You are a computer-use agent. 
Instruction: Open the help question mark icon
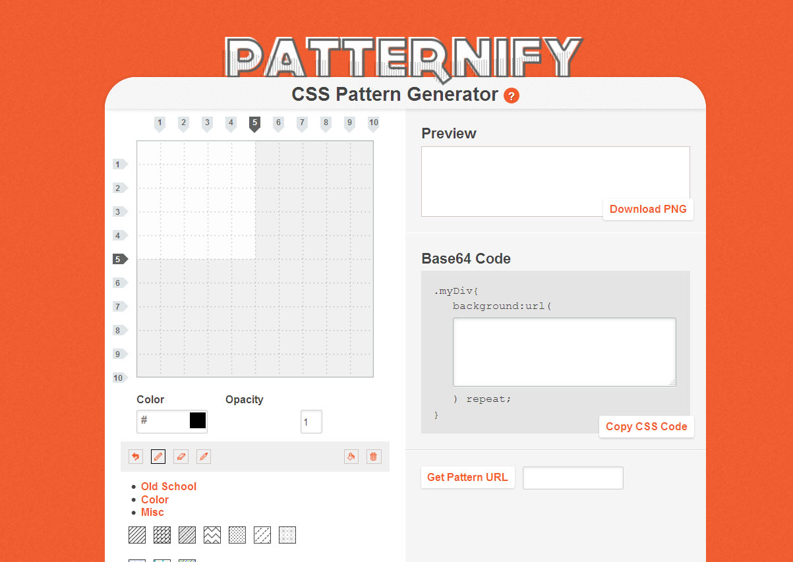[512, 96]
